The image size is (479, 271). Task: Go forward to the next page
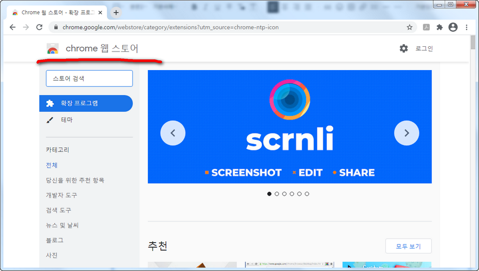click(x=26, y=27)
